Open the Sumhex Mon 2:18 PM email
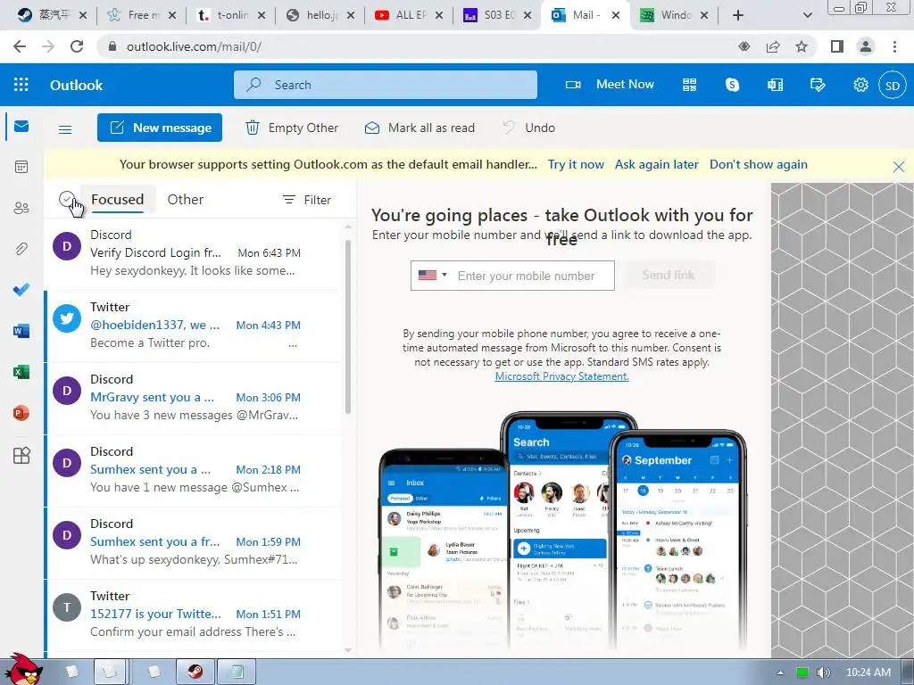This screenshot has height=685, width=914. click(193, 470)
